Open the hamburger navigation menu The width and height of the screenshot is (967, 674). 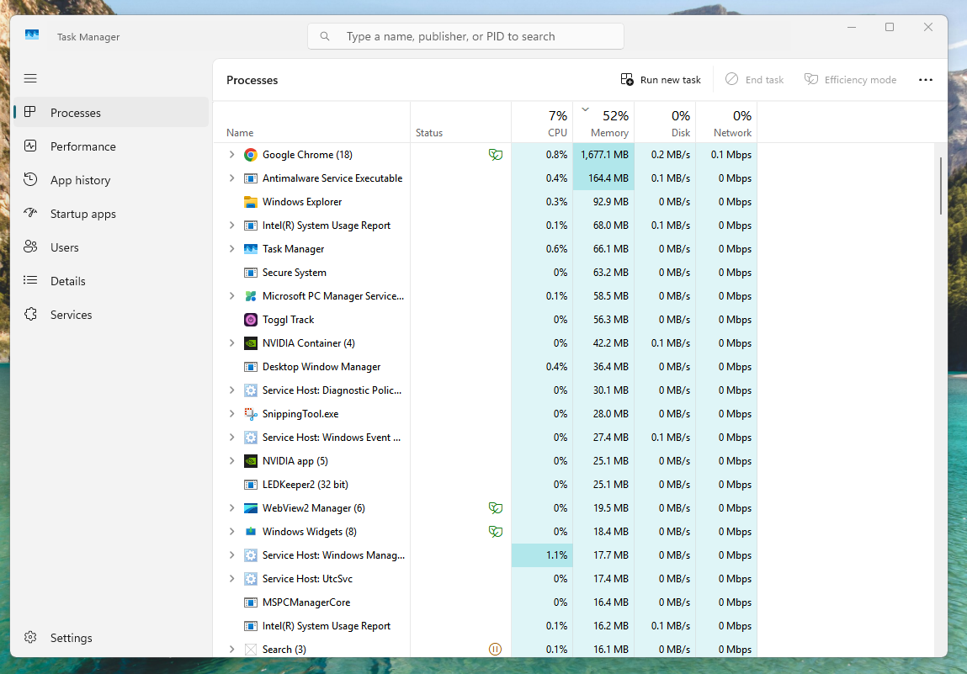30,78
